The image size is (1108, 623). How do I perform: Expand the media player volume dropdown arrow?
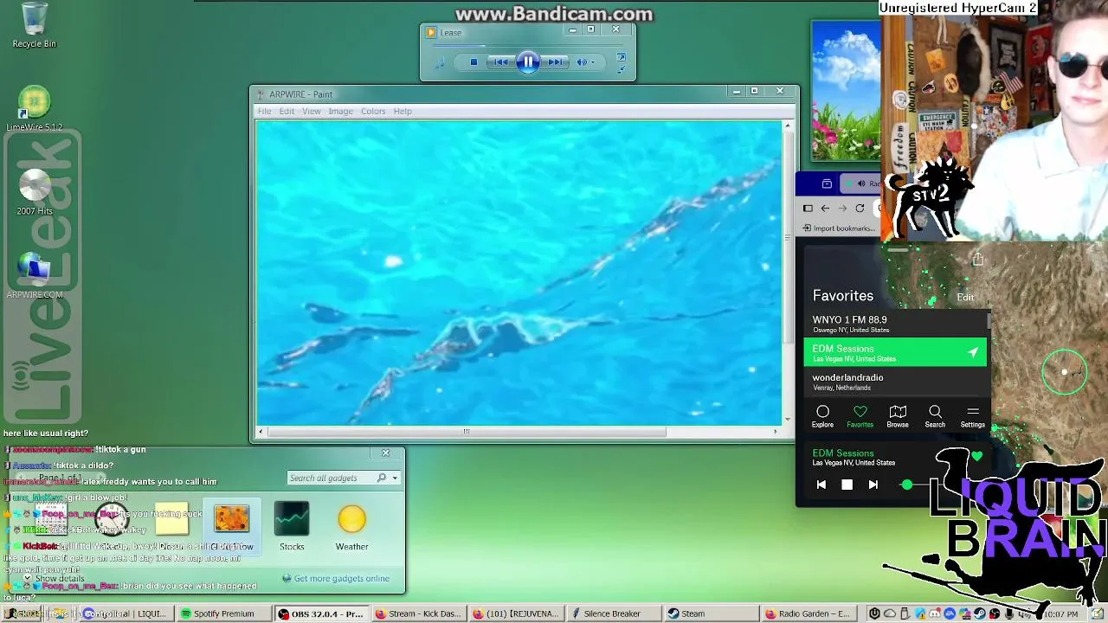(x=593, y=61)
